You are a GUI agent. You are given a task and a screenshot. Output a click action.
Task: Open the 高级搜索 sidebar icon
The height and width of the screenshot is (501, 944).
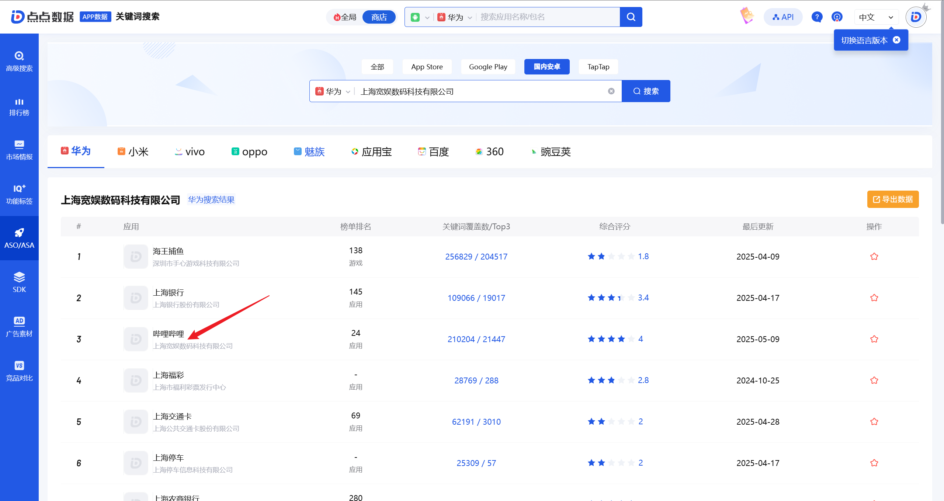click(19, 56)
